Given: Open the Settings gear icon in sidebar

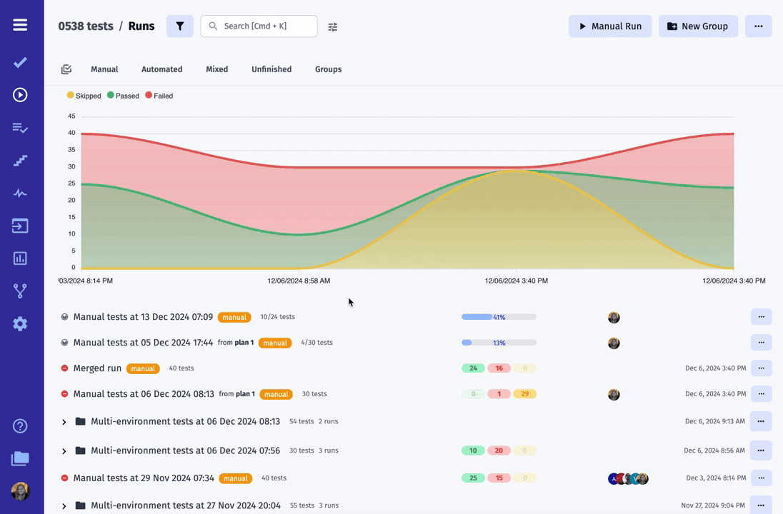Looking at the screenshot, I should (20, 324).
